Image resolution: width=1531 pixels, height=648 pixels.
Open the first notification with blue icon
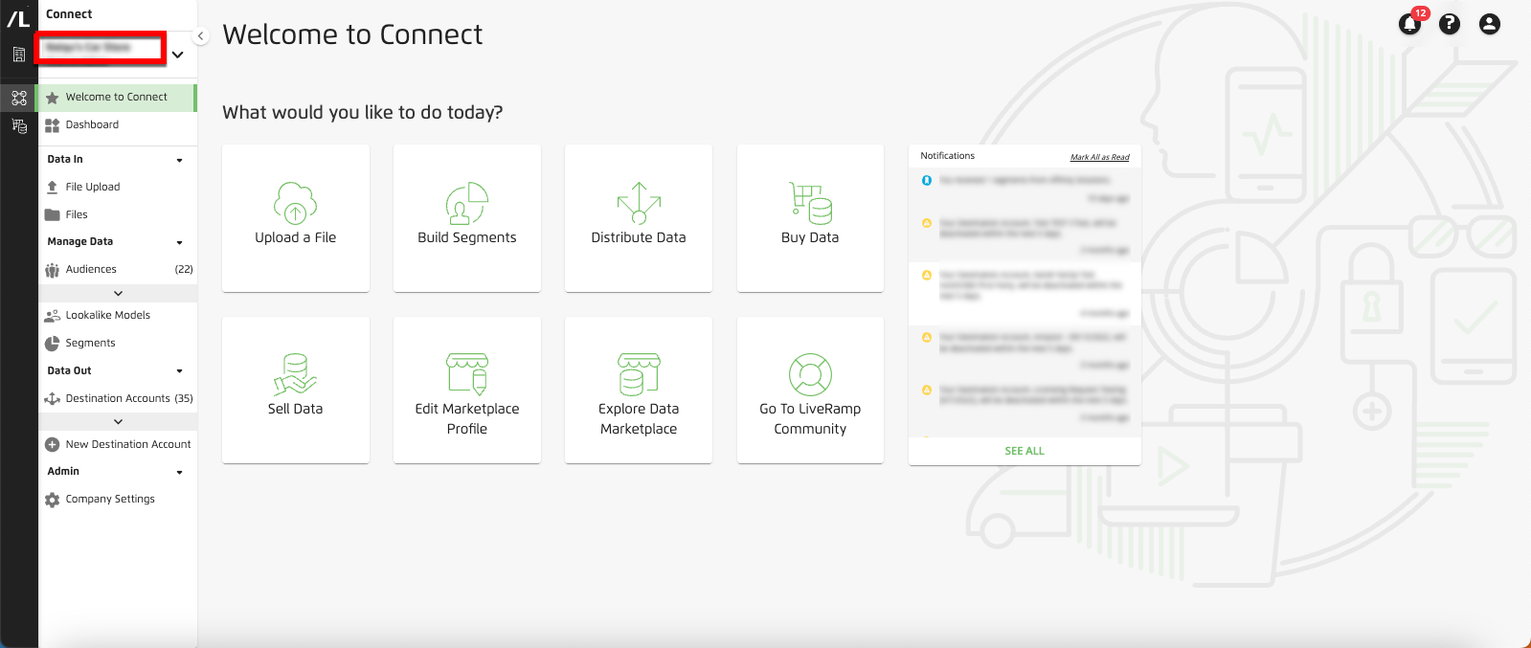tap(1024, 189)
